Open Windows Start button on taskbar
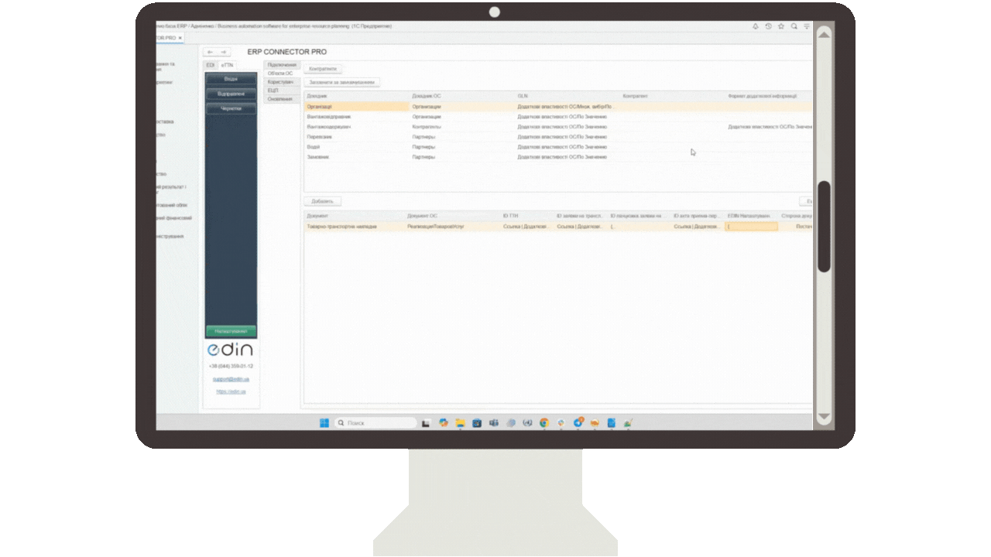Image resolution: width=991 pixels, height=557 pixels. (x=324, y=423)
